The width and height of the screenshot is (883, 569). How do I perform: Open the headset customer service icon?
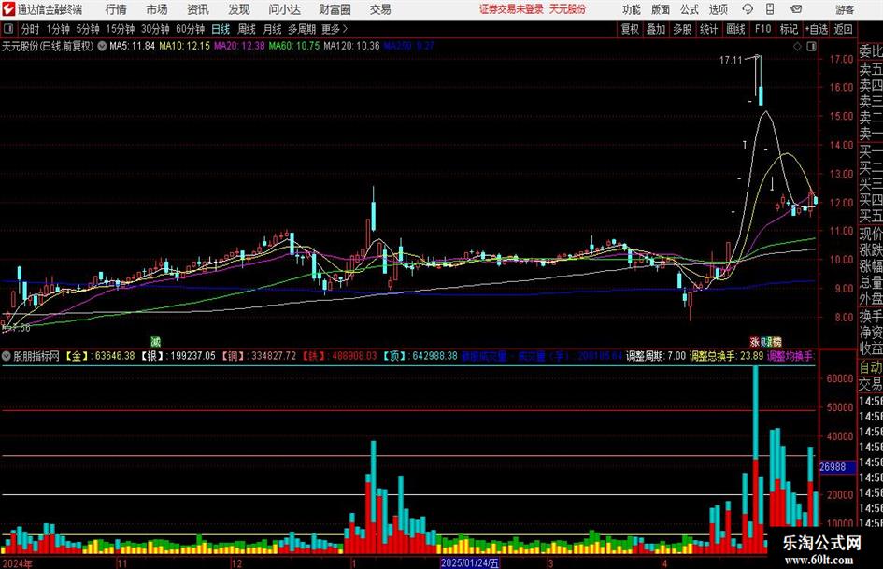click(748, 9)
